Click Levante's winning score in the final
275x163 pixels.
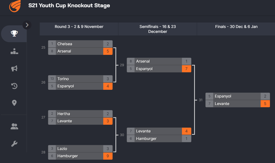(x=265, y=104)
